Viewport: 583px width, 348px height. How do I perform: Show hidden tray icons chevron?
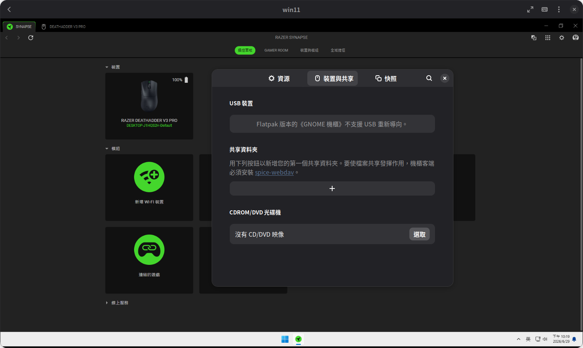(519, 339)
